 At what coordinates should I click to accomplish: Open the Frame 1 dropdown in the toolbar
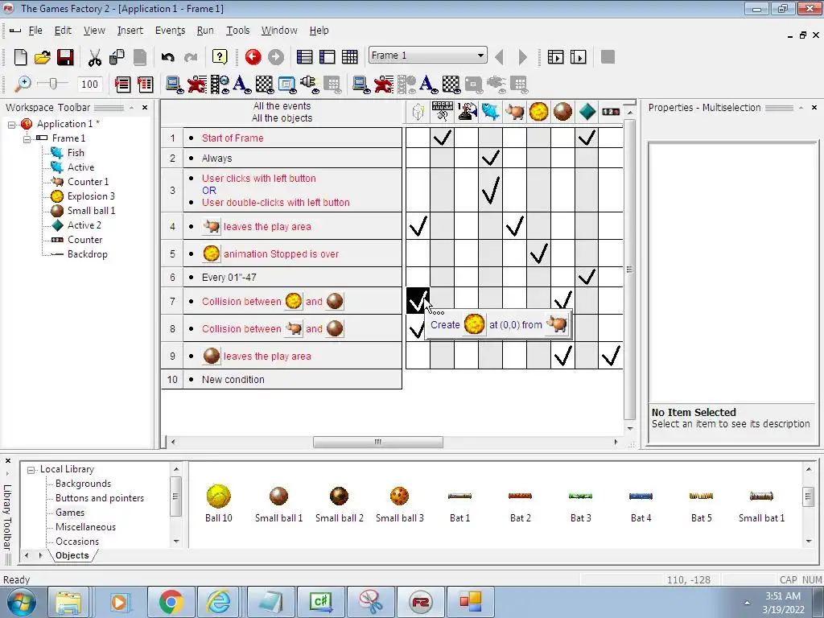point(480,56)
